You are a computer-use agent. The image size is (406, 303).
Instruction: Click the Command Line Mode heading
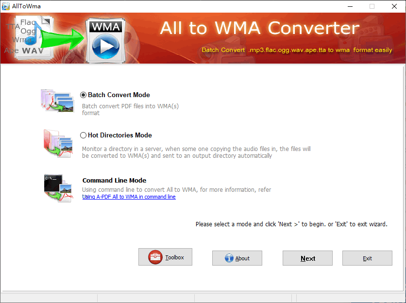(x=114, y=181)
